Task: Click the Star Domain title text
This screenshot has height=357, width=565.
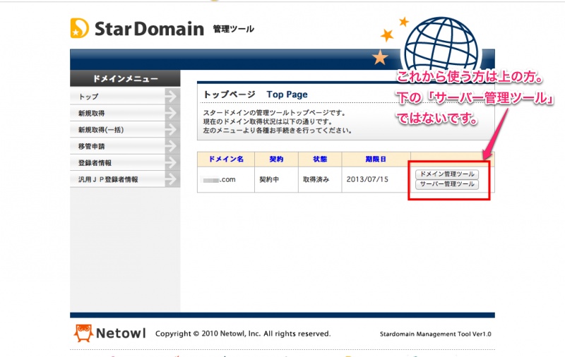Action: (x=149, y=29)
